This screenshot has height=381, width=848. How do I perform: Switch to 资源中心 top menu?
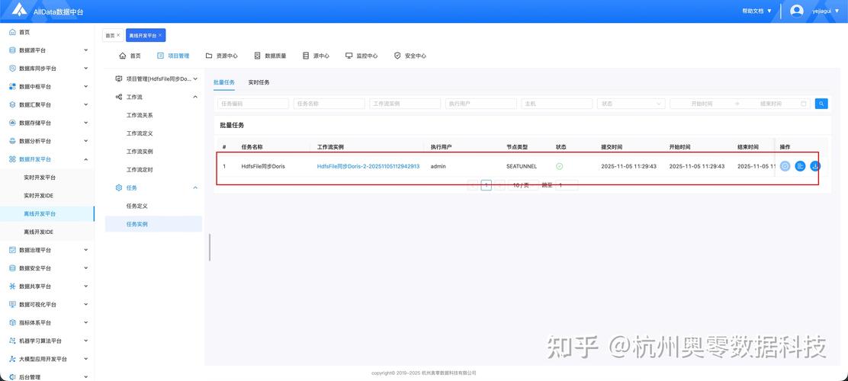coord(222,56)
